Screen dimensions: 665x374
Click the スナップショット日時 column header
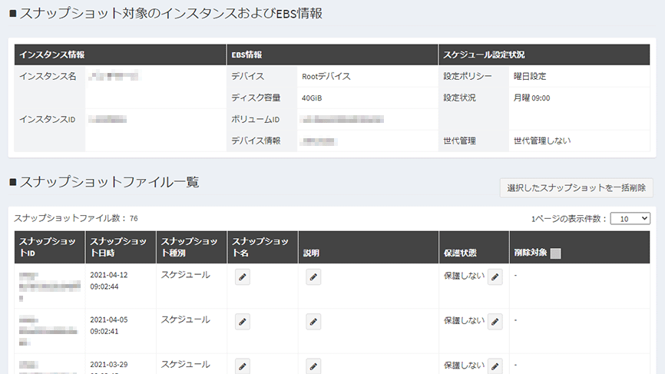pos(120,247)
